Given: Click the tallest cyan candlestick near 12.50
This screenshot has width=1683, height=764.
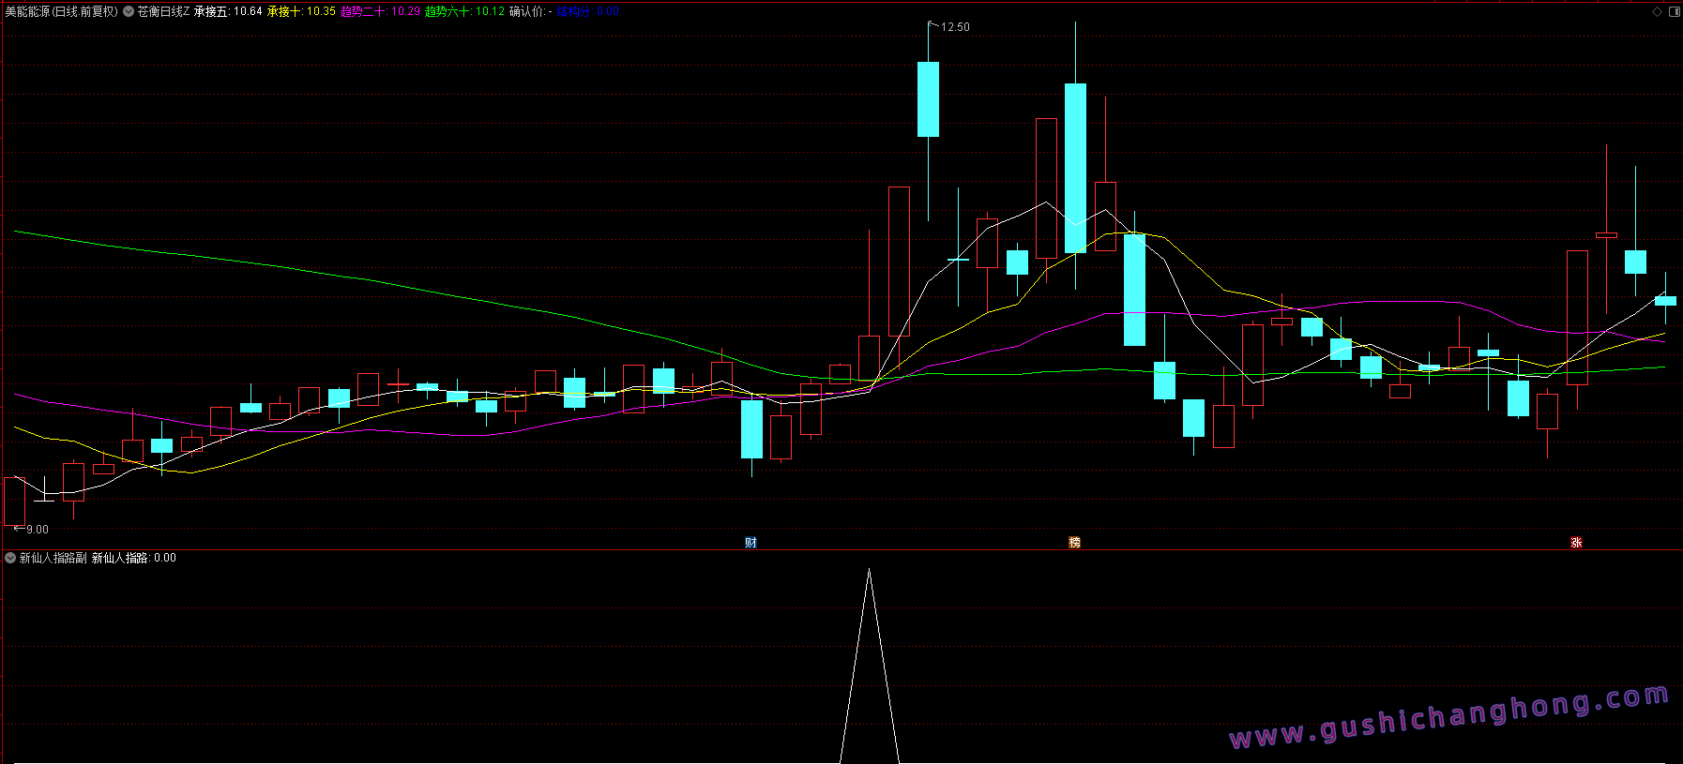Looking at the screenshot, I should (1075, 168).
